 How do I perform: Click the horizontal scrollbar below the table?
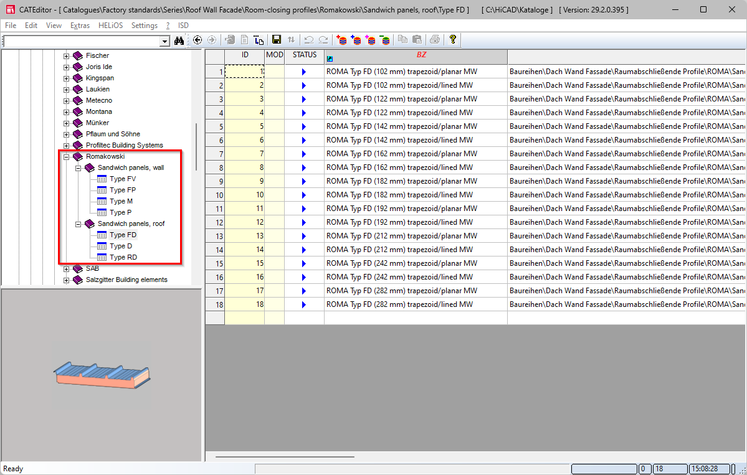pyautogui.click(x=285, y=457)
